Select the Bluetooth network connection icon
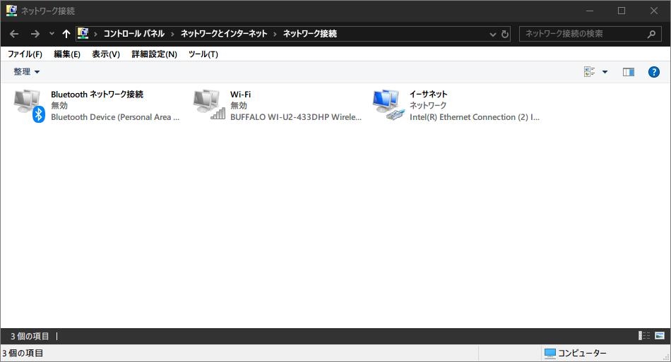 pyautogui.click(x=29, y=106)
